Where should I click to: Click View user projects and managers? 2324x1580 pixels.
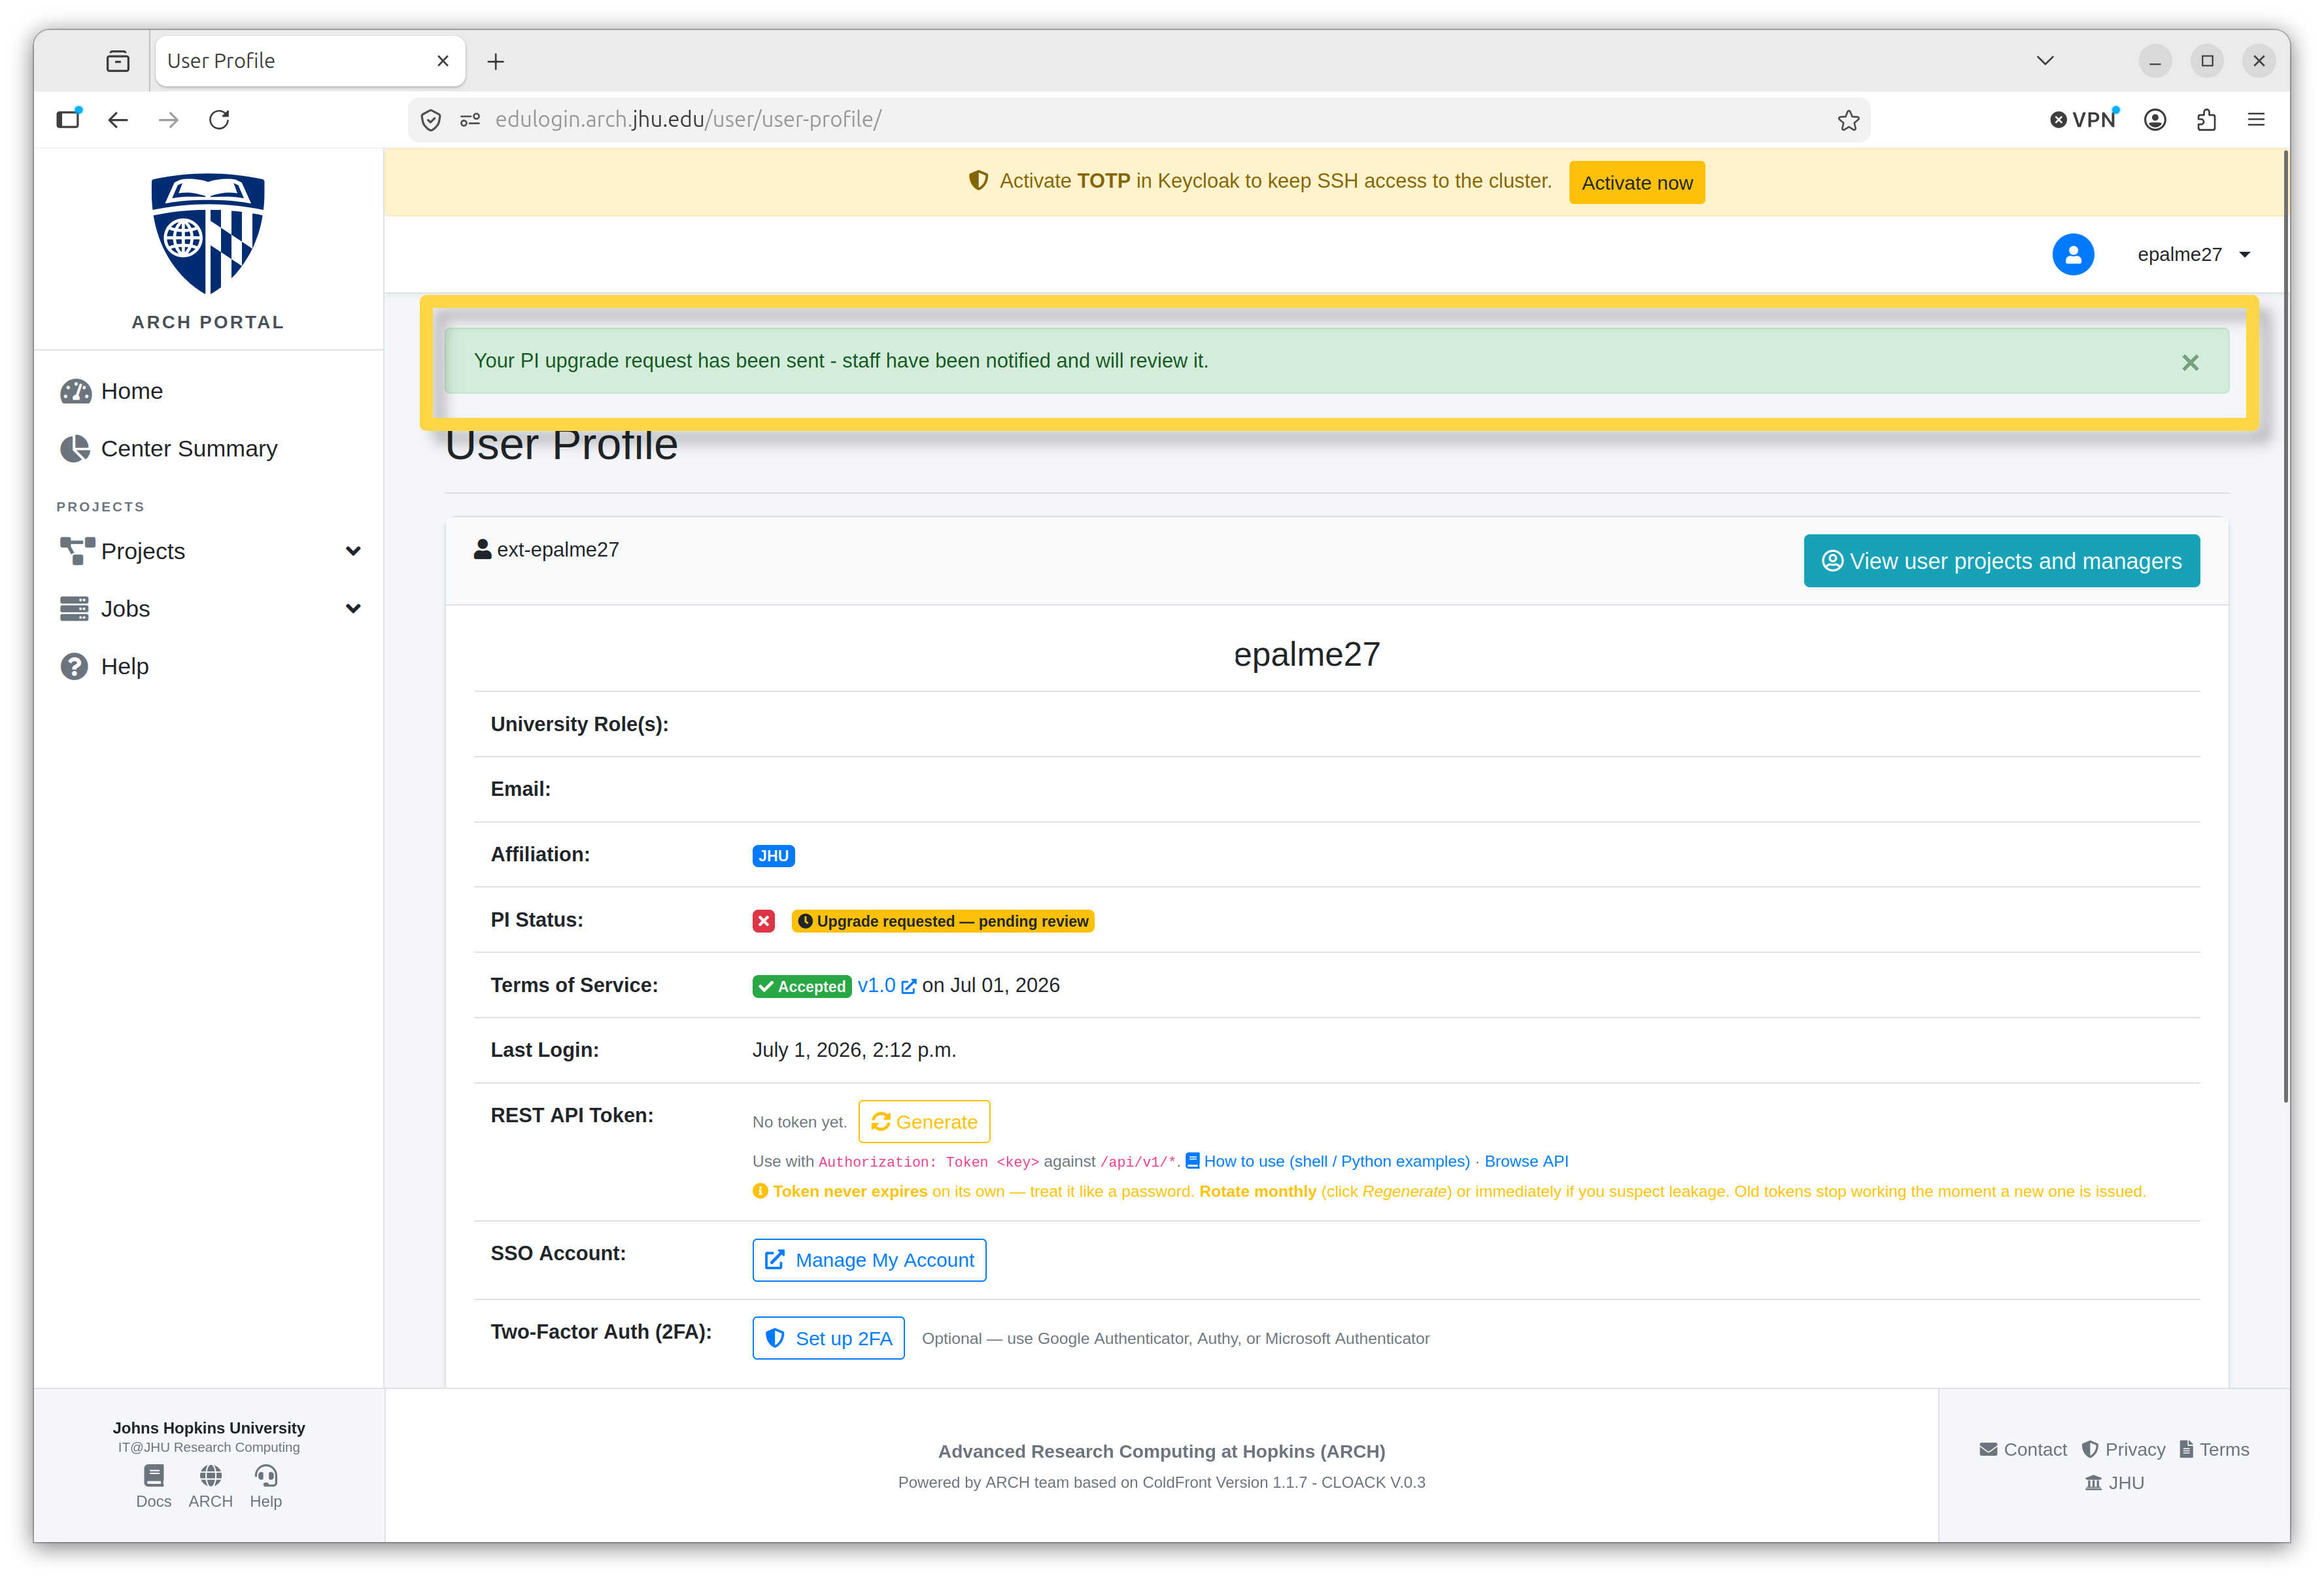click(x=2001, y=561)
